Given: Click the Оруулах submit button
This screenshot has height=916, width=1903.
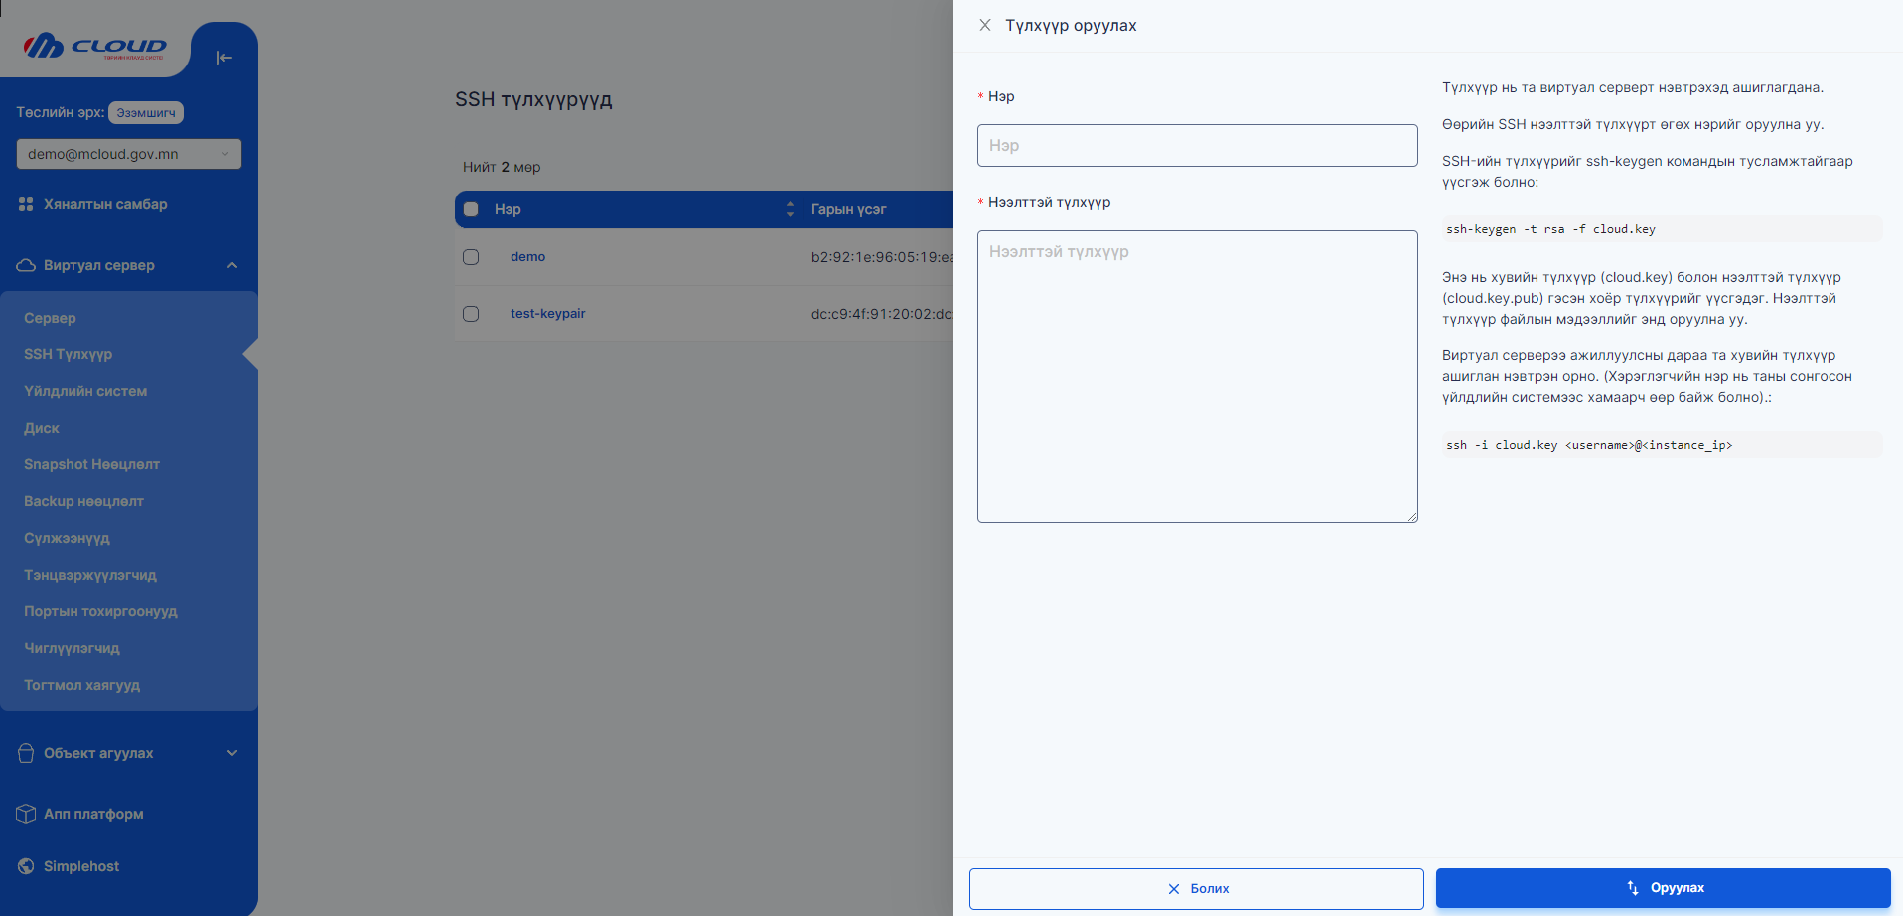Looking at the screenshot, I should click(x=1663, y=888).
